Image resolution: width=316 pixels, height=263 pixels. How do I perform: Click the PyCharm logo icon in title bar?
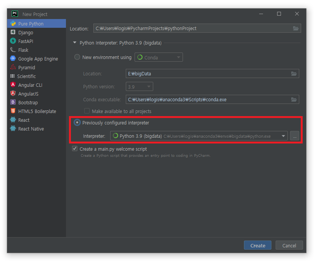tap(15, 14)
